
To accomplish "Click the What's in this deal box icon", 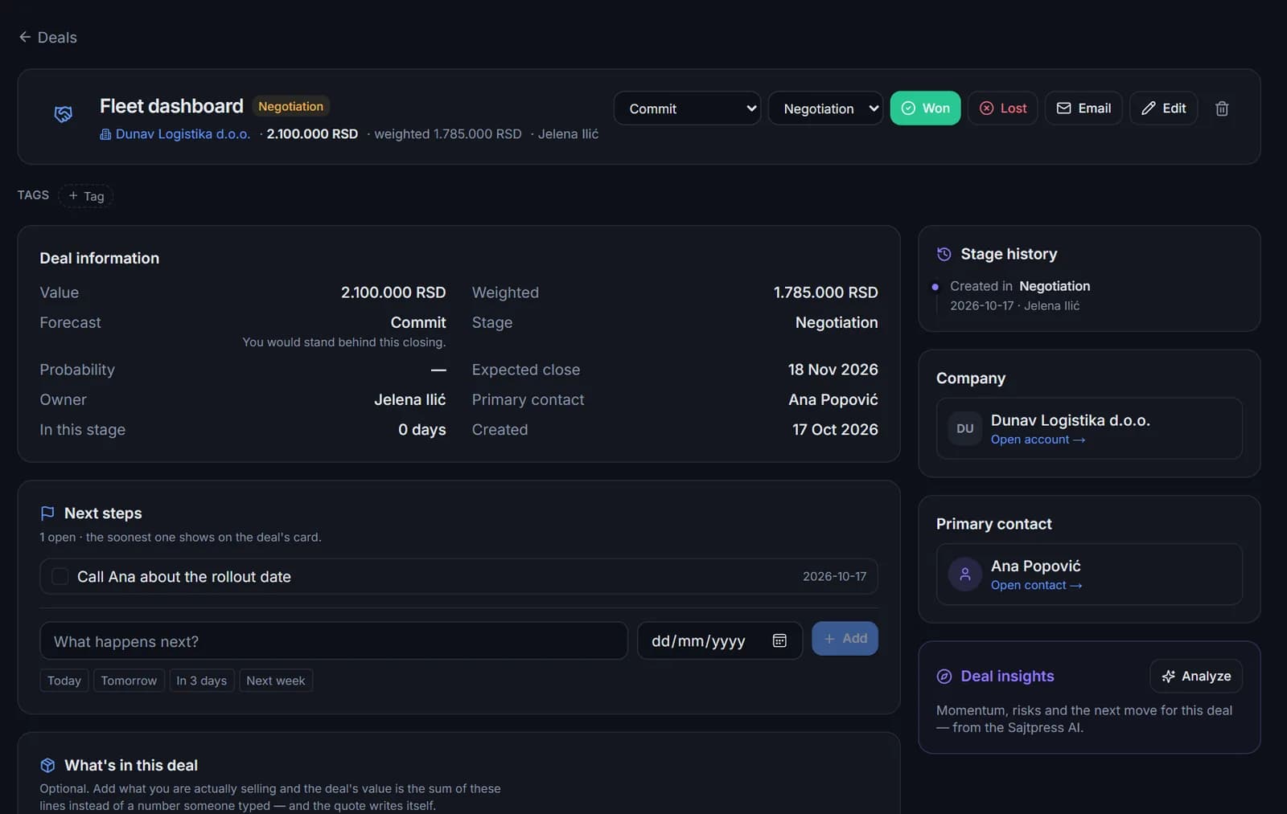I will (x=47, y=765).
